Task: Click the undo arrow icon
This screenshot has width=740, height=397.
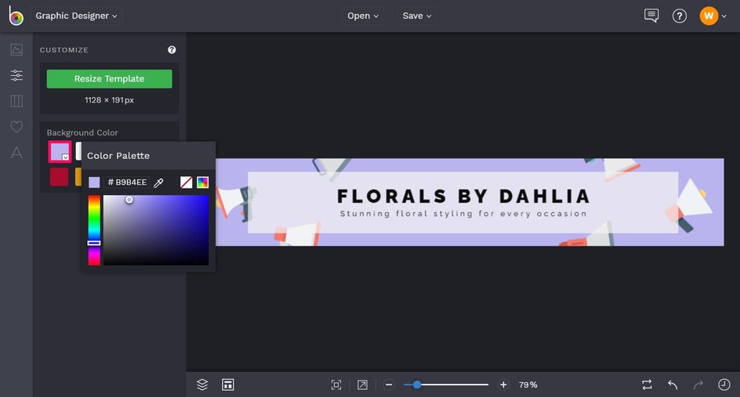Action: (673, 384)
